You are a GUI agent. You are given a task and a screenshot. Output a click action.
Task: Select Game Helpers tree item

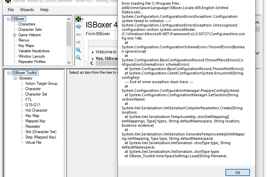click(29, 35)
